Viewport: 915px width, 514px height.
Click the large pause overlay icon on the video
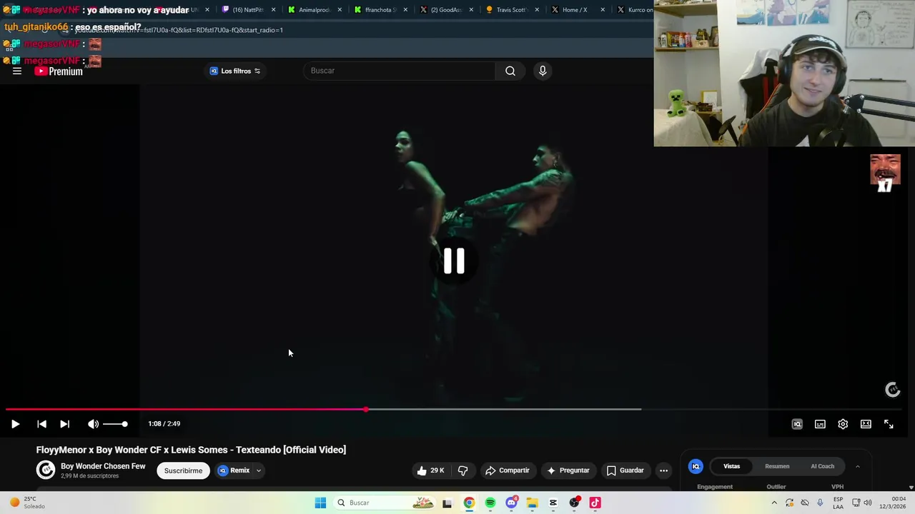coord(454,261)
